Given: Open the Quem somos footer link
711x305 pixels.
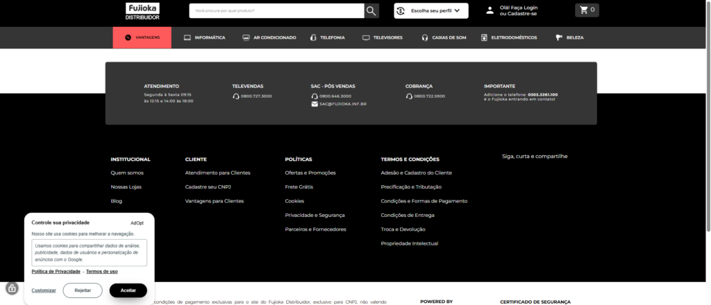Looking at the screenshot, I should 127,173.
